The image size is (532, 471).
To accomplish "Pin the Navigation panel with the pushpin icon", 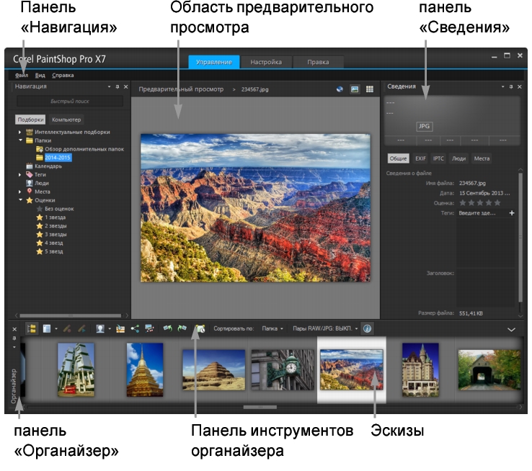I will pos(117,86).
